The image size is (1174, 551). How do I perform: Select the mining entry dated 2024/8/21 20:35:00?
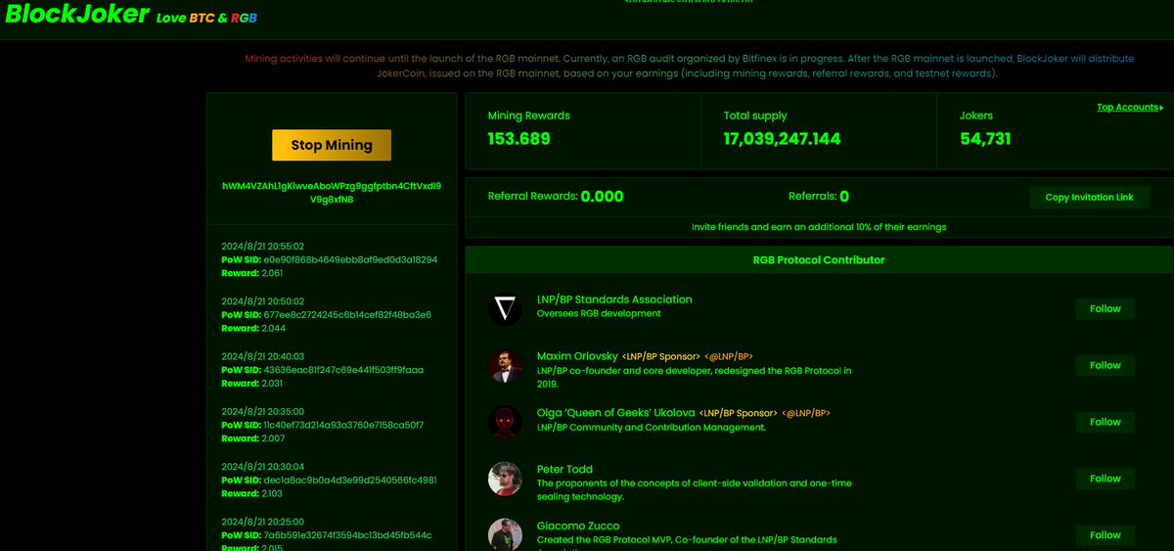(x=263, y=411)
